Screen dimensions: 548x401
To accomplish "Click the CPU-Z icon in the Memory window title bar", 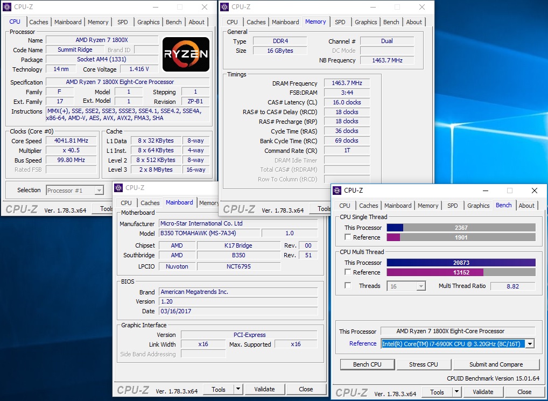I will tap(224, 6).
